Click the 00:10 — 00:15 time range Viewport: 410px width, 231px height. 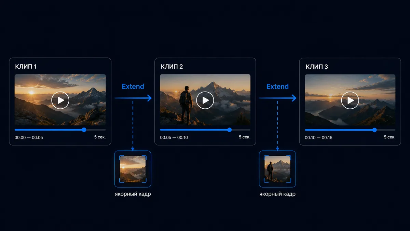point(318,138)
